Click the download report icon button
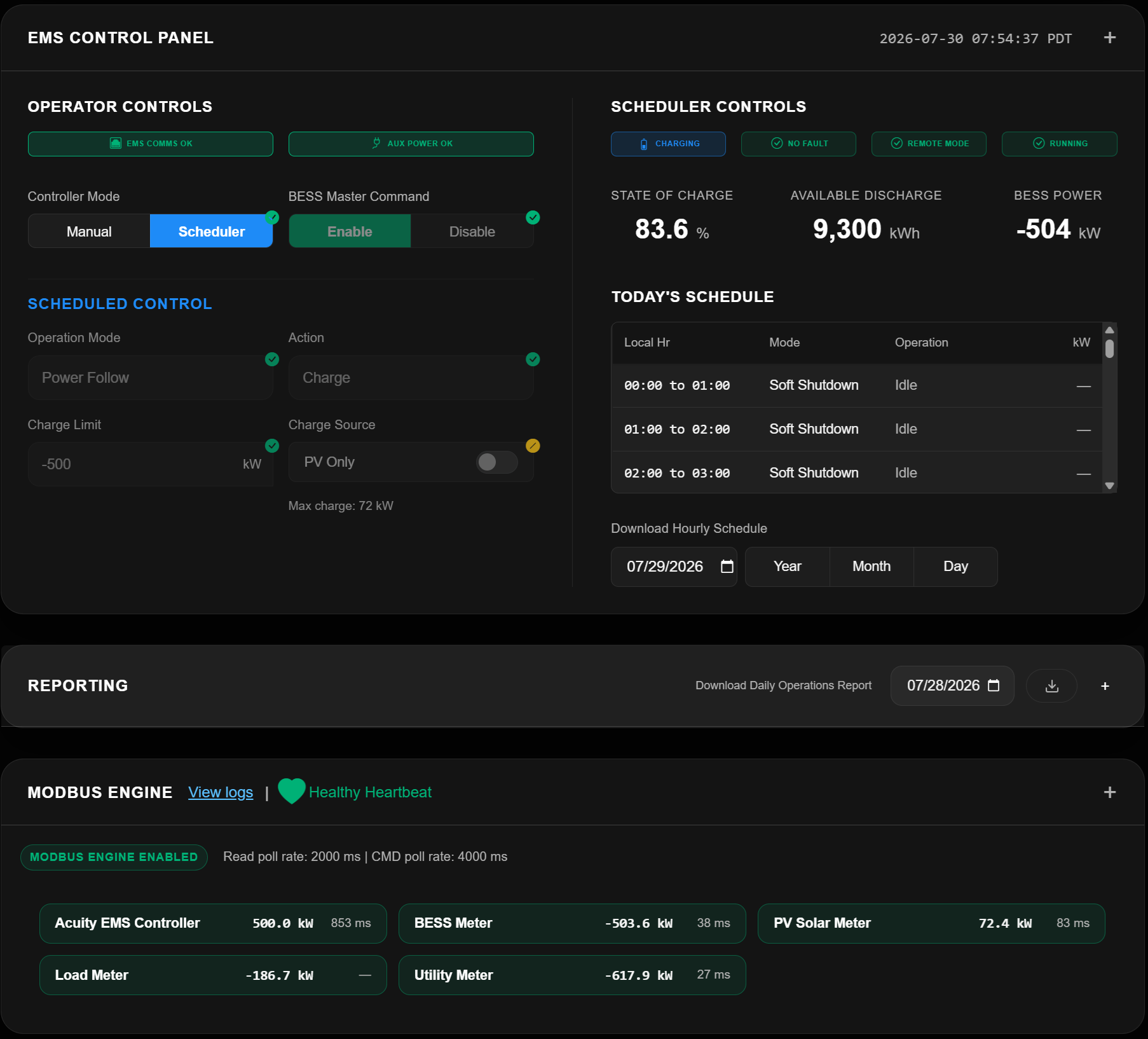1148x1039 pixels. coord(1051,685)
